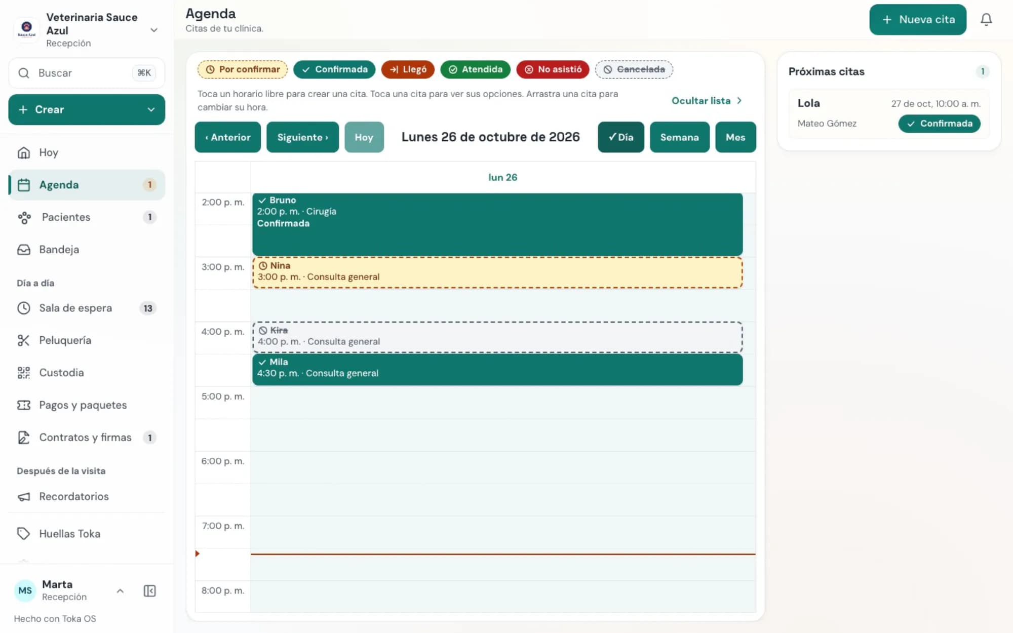Jump to Hoy in the calendar
1013x633 pixels.
click(364, 137)
